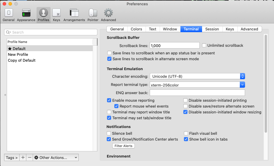Open General preferences toolbar icon
The image size is (274, 166).
coord(8,15)
